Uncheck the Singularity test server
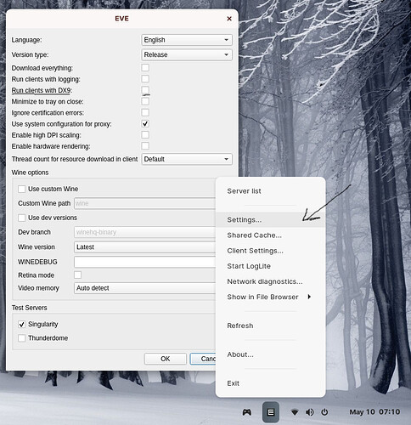This screenshot has width=411, height=425. click(22, 324)
